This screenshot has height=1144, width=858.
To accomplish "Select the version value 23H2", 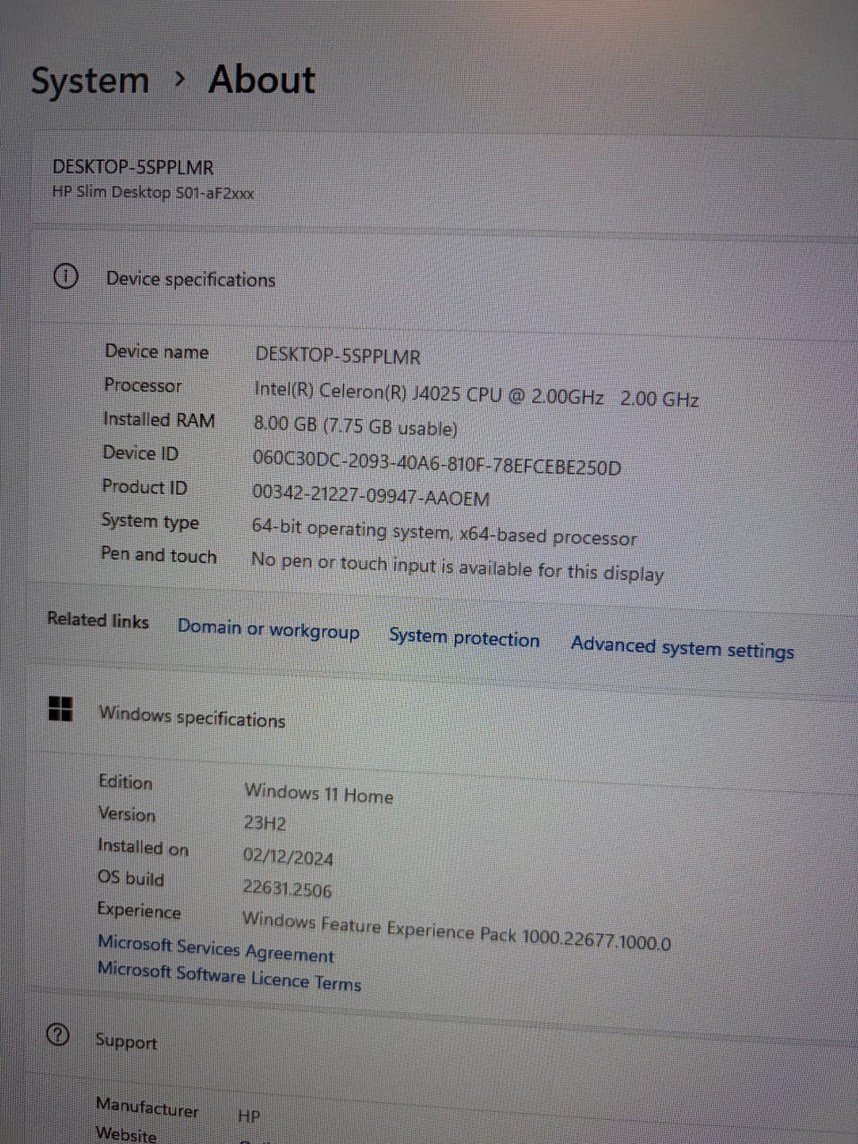I will 265,823.
